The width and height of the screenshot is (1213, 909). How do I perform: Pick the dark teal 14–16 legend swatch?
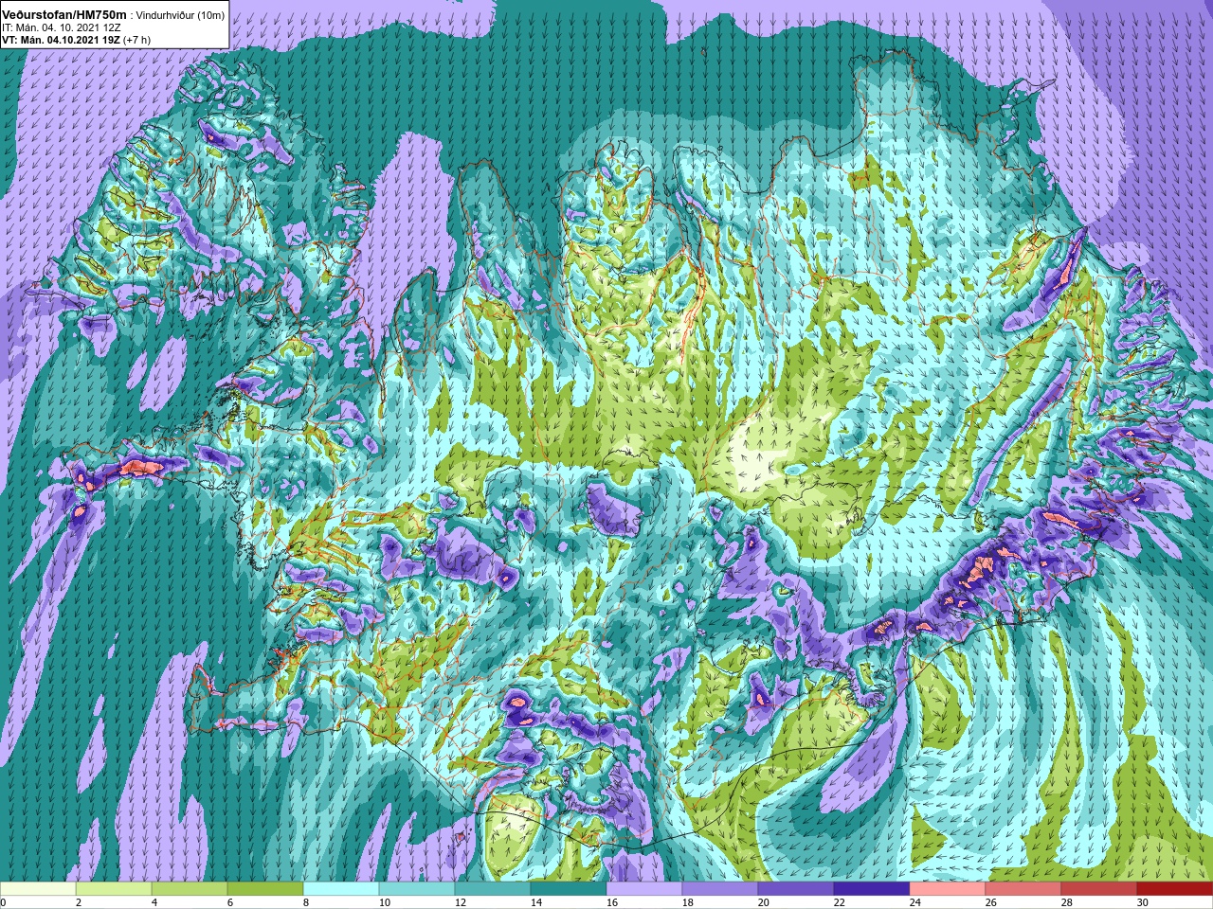coord(569,889)
